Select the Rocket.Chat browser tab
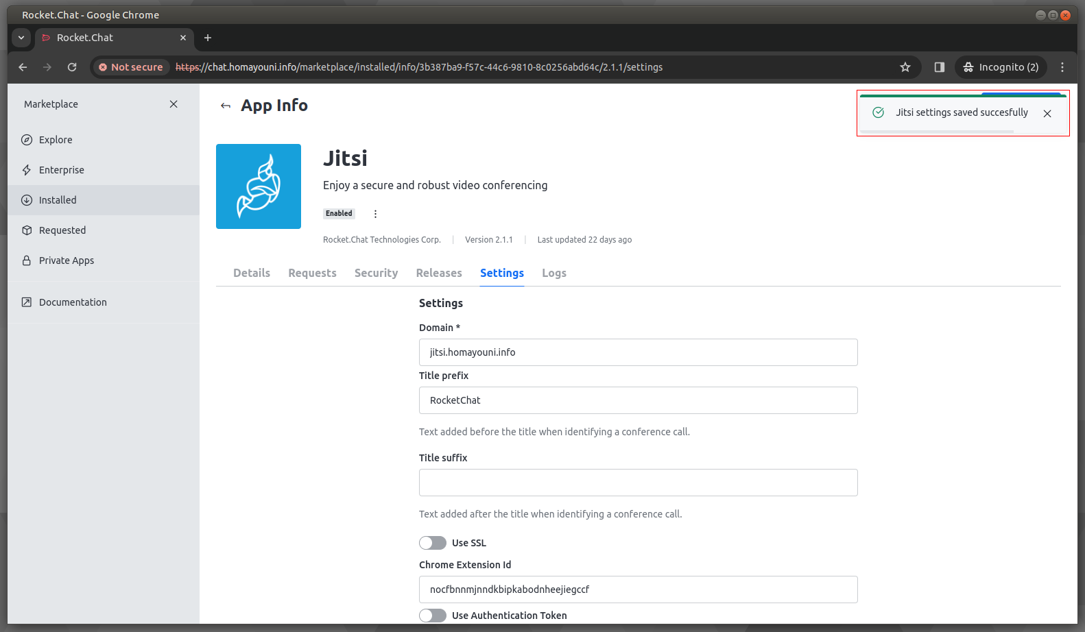 (x=115, y=38)
